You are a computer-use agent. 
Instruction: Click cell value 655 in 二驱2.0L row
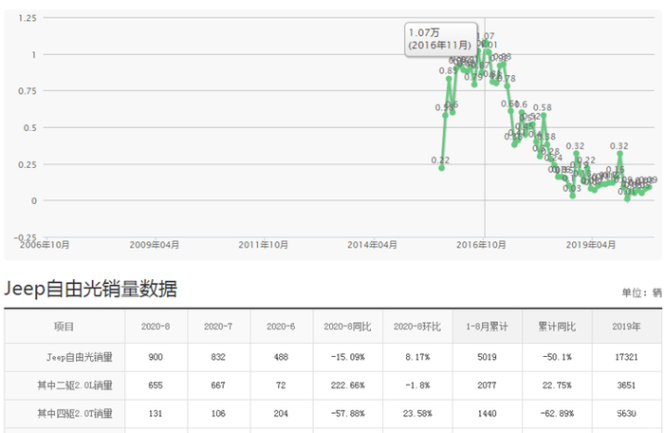pyautogui.click(x=156, y=386)
